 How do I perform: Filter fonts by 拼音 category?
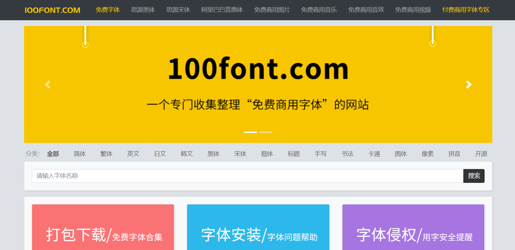(454, 154)
